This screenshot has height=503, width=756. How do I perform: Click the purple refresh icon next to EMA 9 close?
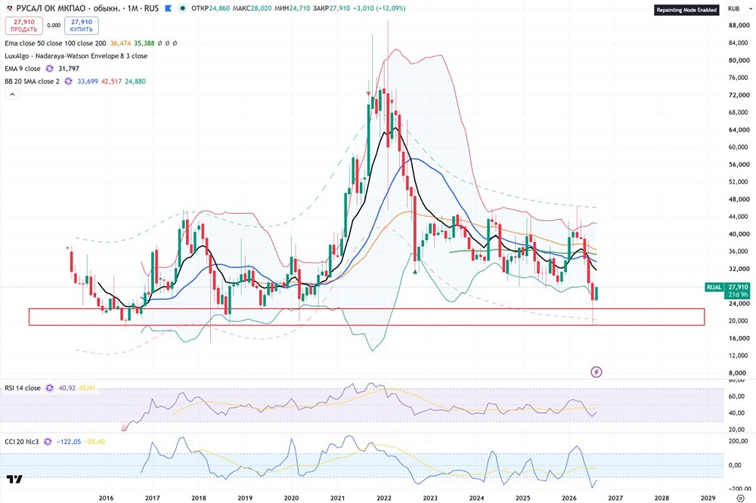click(x=49, y=69)
